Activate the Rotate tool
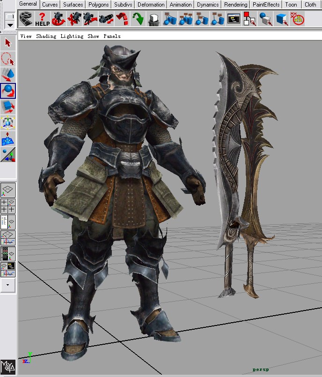 (8, 91)
